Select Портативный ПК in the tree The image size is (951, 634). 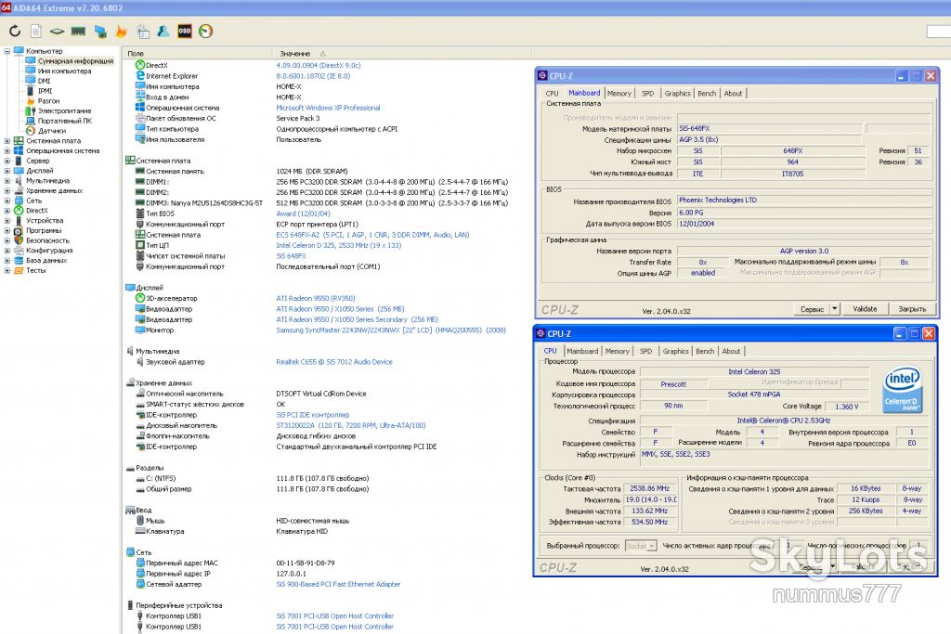click(x=65, y=121)
